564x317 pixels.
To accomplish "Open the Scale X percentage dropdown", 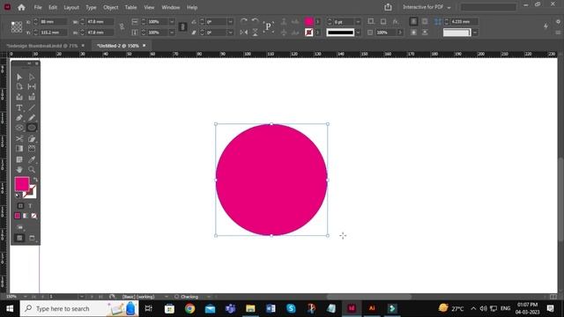I will (x=172, y=22).
